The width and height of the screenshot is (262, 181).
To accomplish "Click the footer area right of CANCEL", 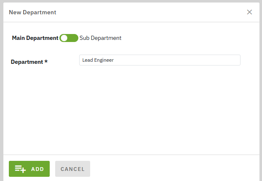I will click(x=173, y=169).
